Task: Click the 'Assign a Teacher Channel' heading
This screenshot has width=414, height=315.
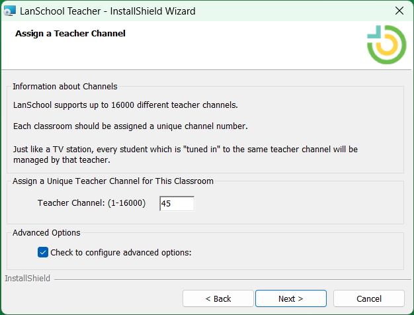Action: (x=70, y=34)
